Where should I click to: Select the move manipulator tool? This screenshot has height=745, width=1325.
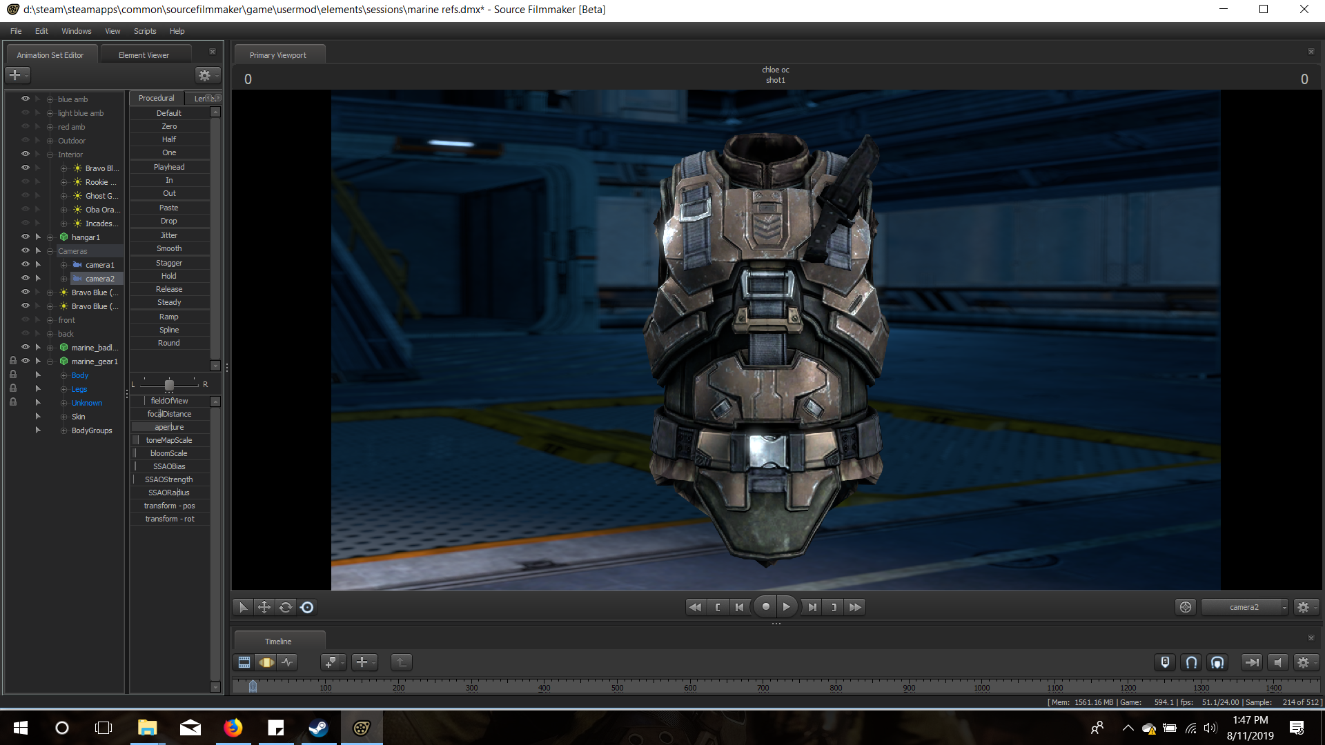(264, 607)
